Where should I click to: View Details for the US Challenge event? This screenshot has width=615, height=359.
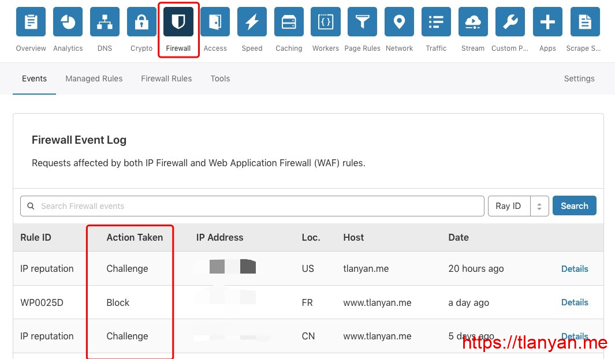point(574,269)
